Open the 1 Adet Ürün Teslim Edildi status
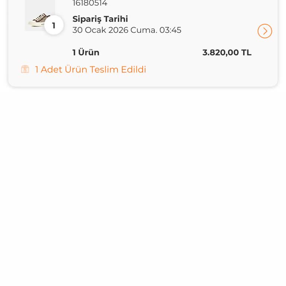The image size is (286, 286). (x=90, y=70)
